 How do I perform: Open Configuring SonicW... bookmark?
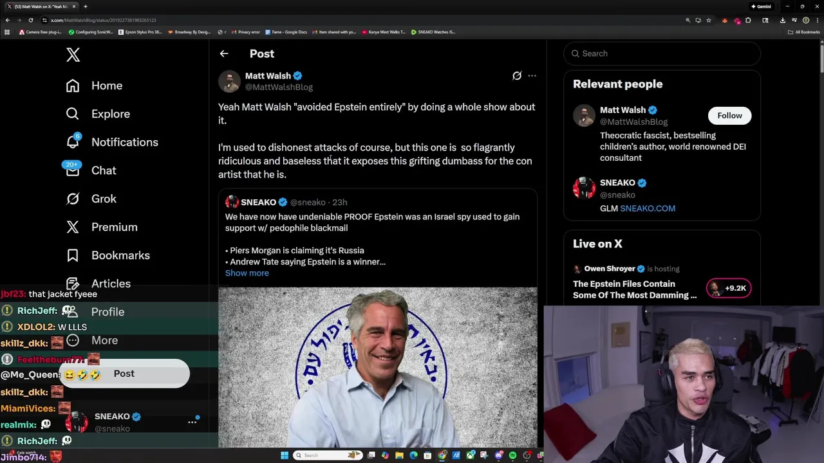91,32
